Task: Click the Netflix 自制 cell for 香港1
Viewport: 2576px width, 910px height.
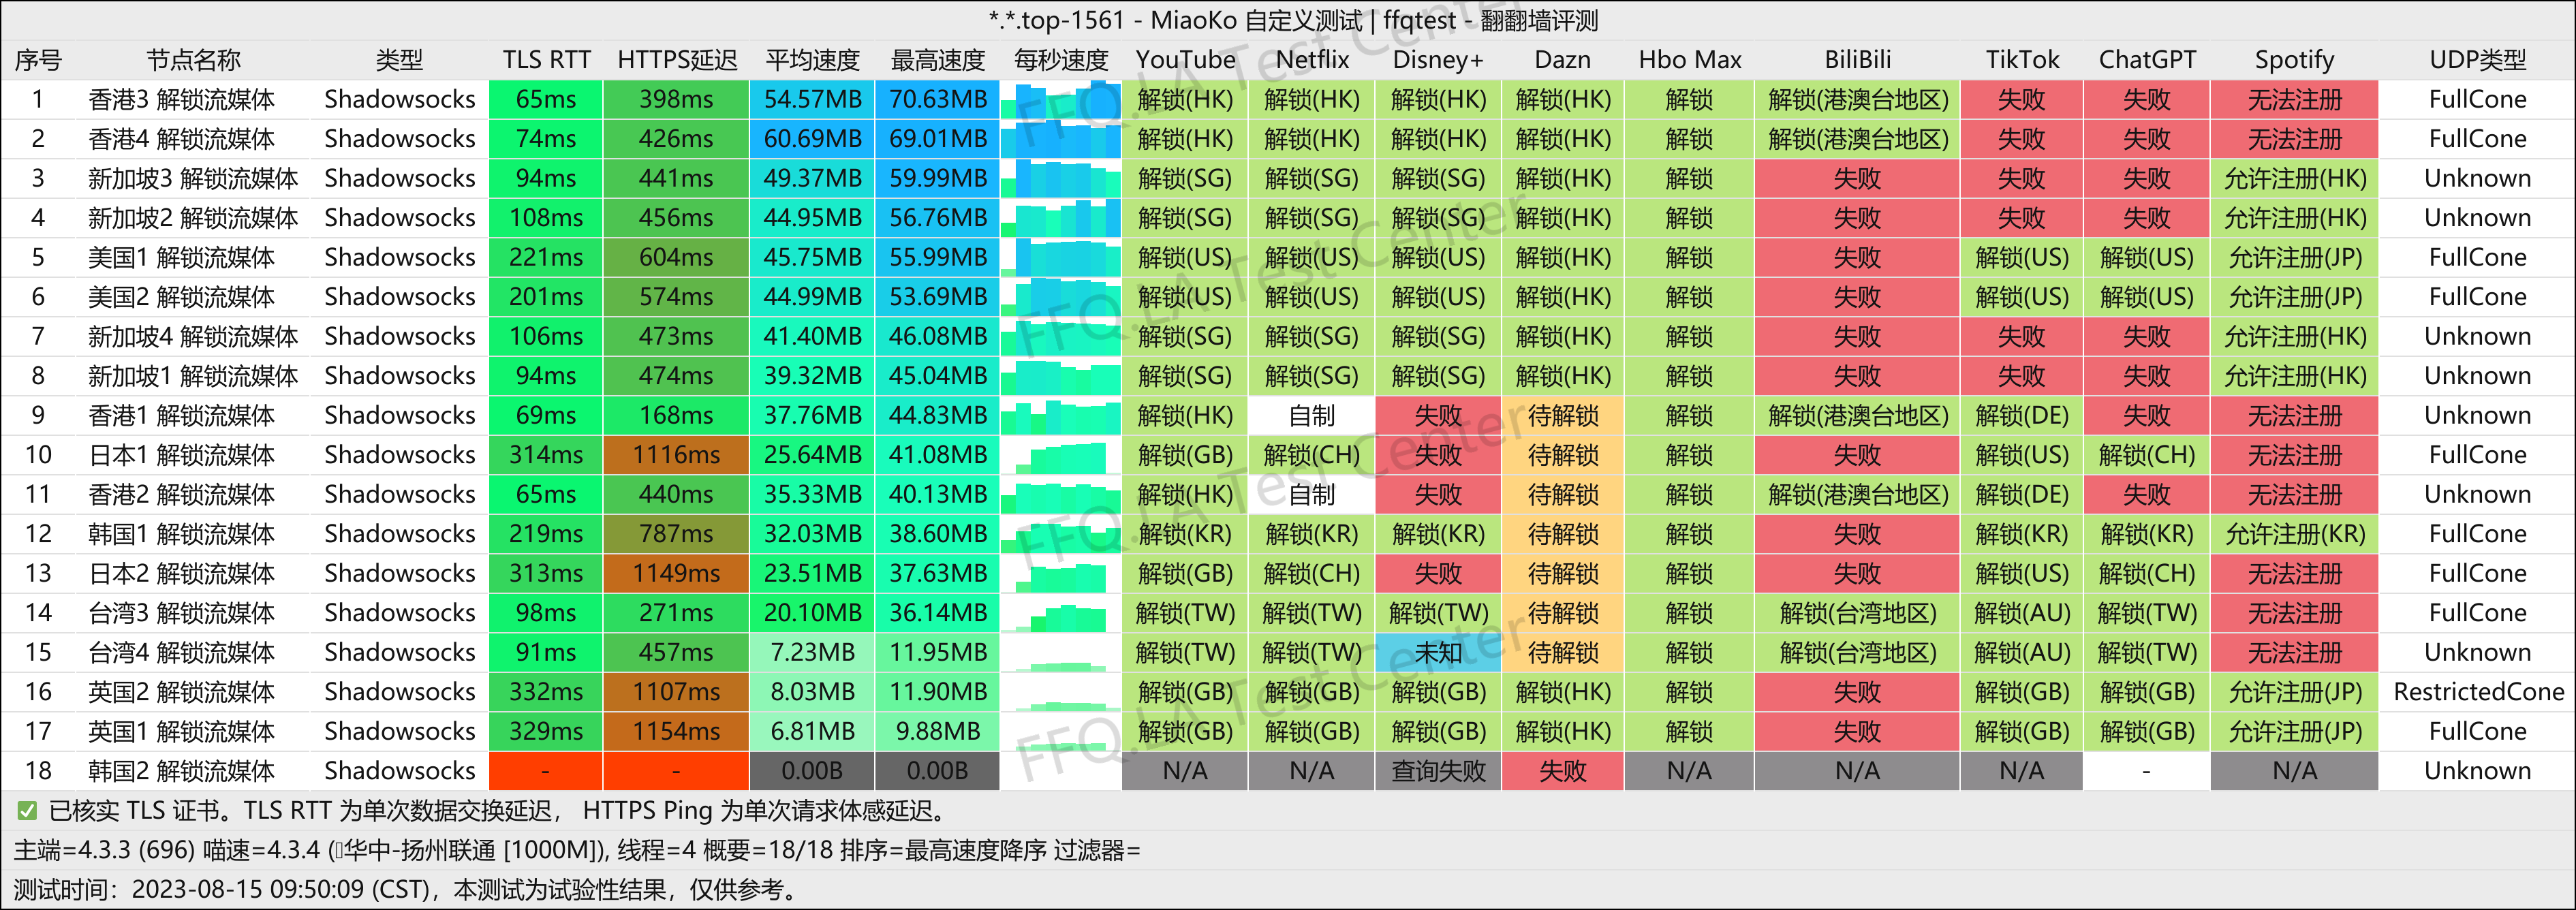Action: 1312,416
